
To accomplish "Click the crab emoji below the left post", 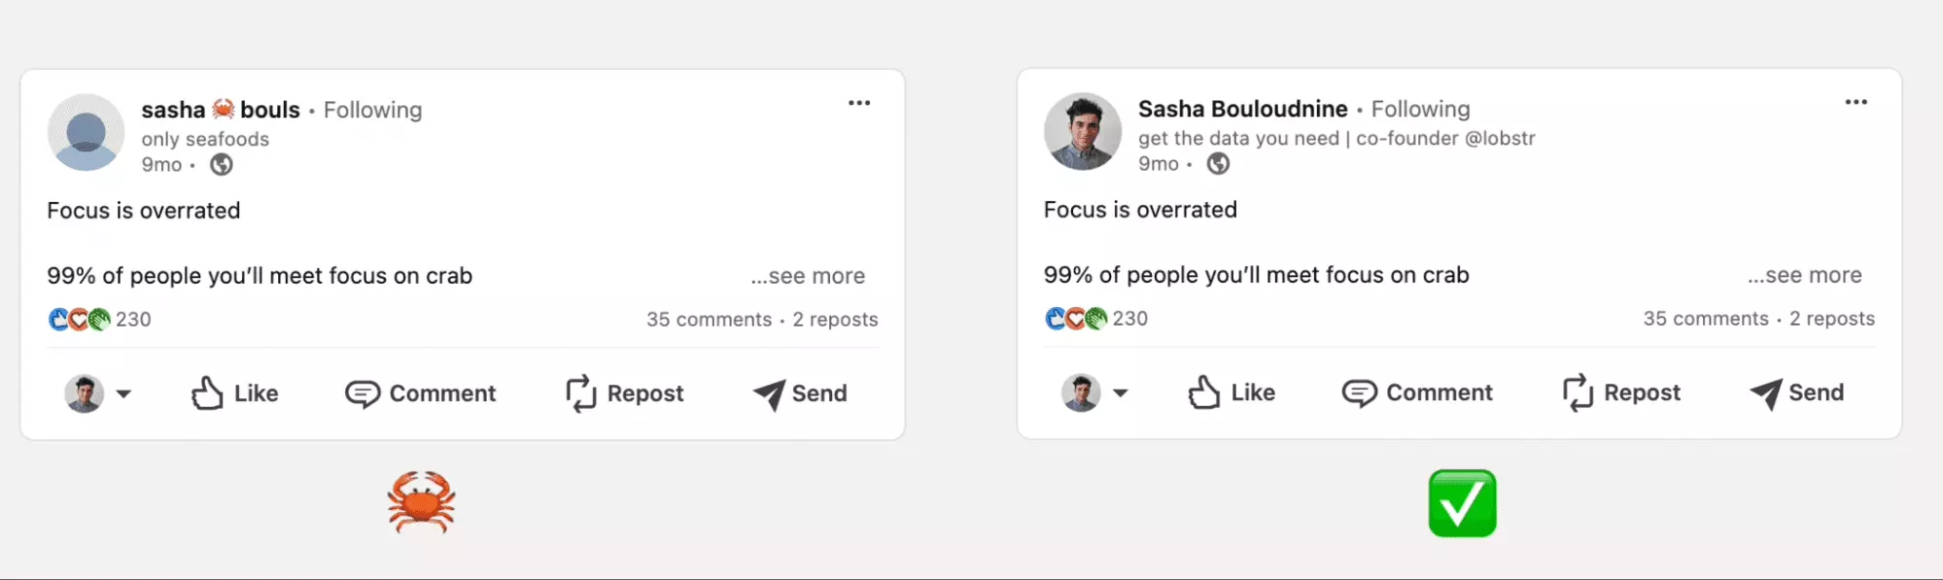I will 422,499.
